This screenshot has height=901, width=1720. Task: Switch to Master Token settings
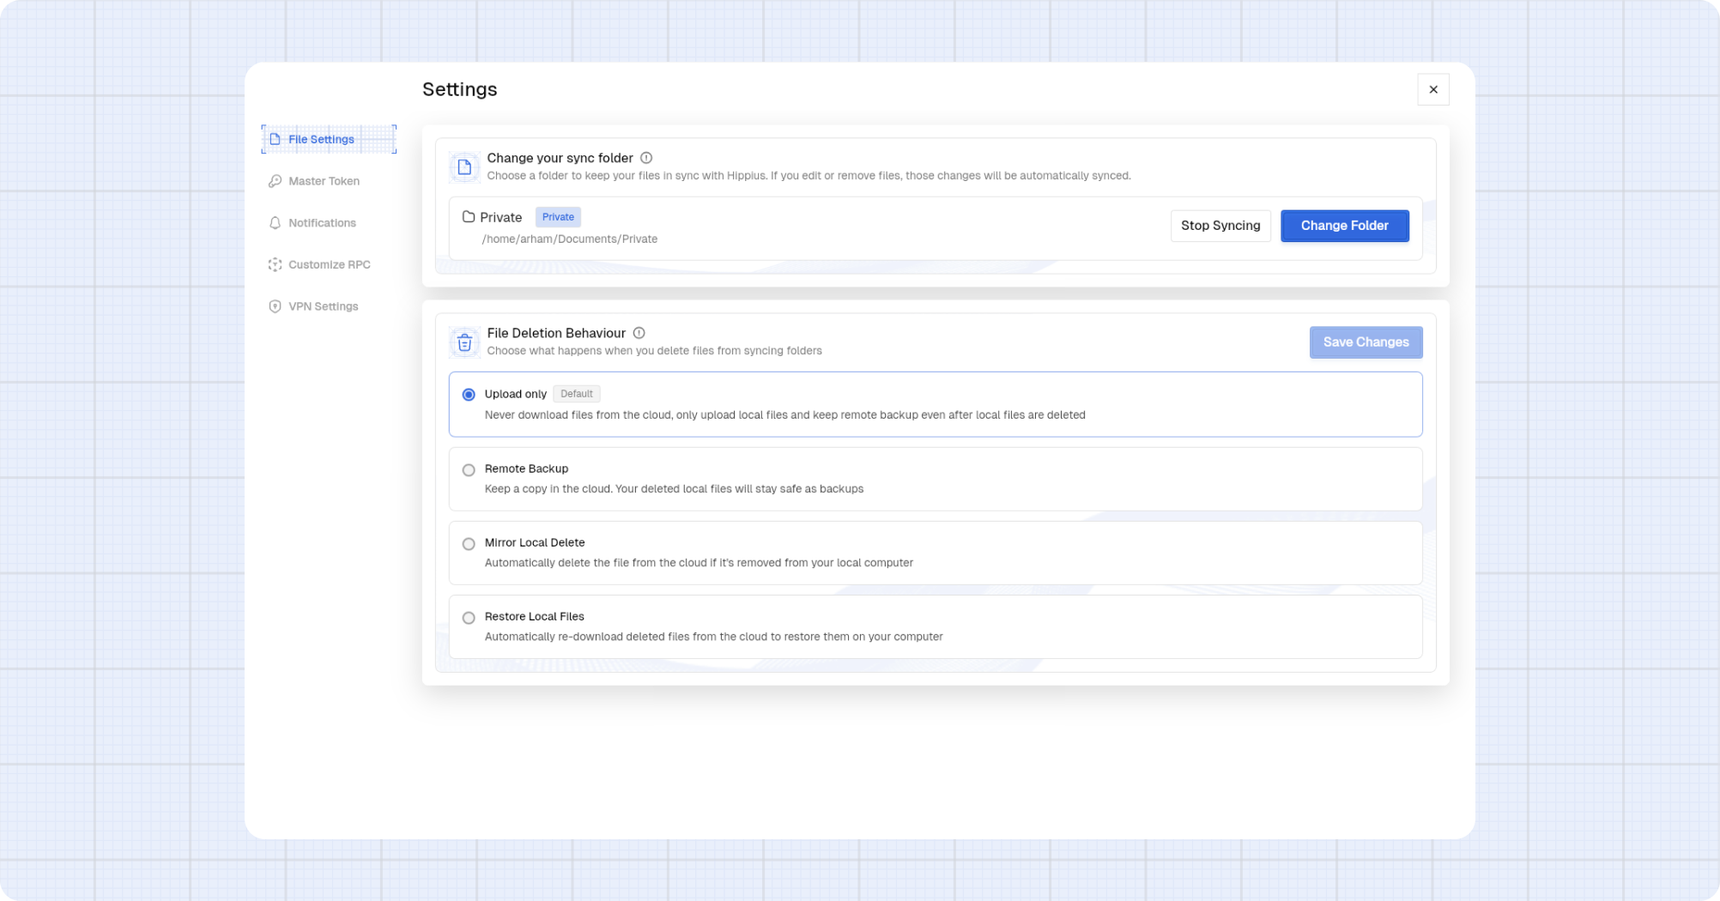click(x=324, y=180)
